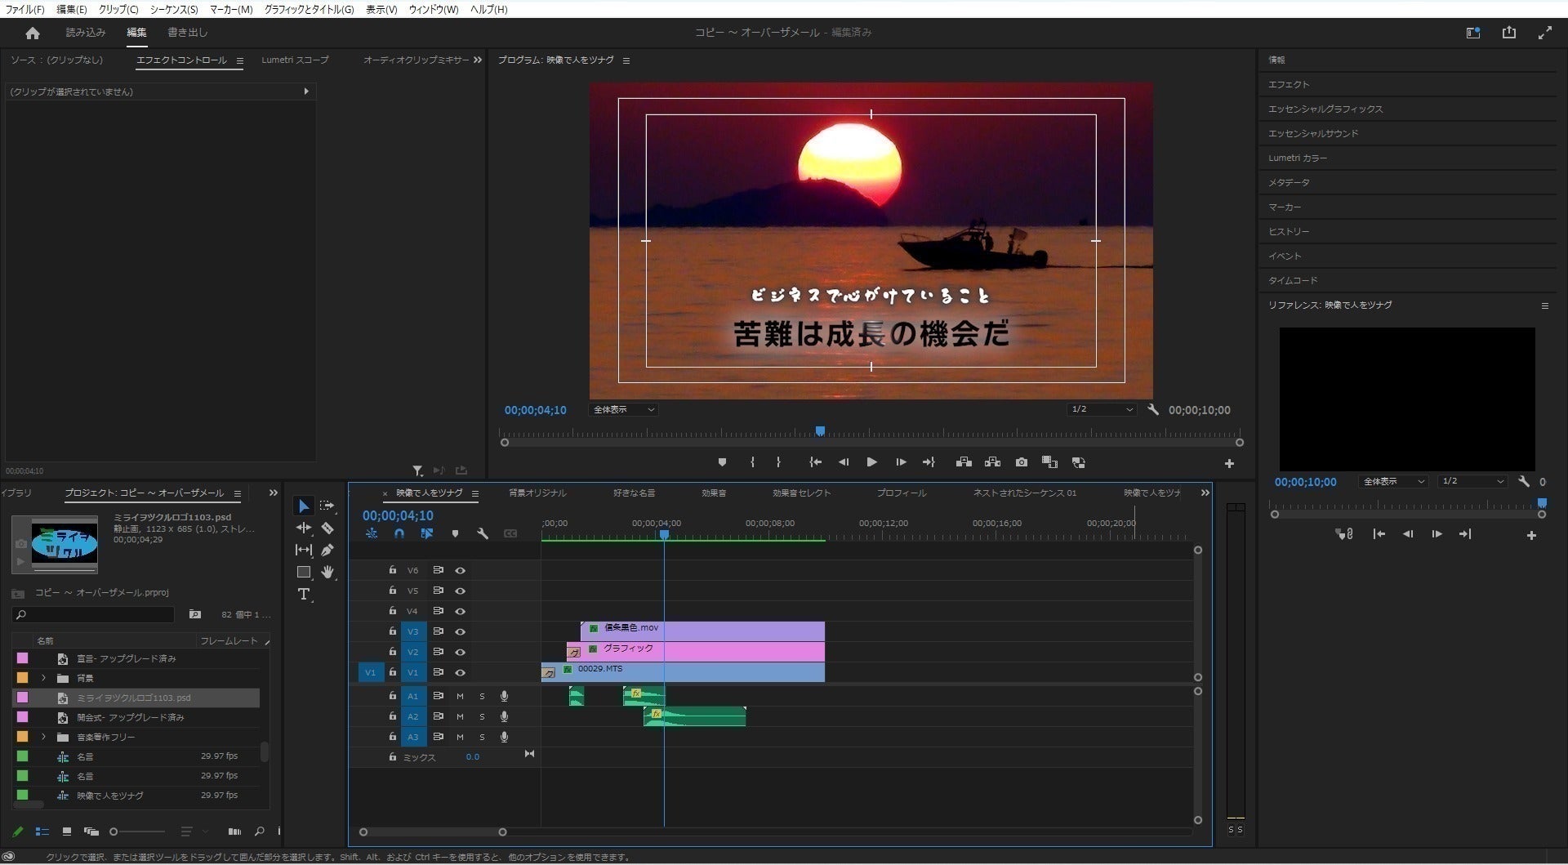The height and width of the screenshot is (865, 1568).
Task: Select the Selection tool arrow
Action: pyautogui.click(x=303, y=506)
